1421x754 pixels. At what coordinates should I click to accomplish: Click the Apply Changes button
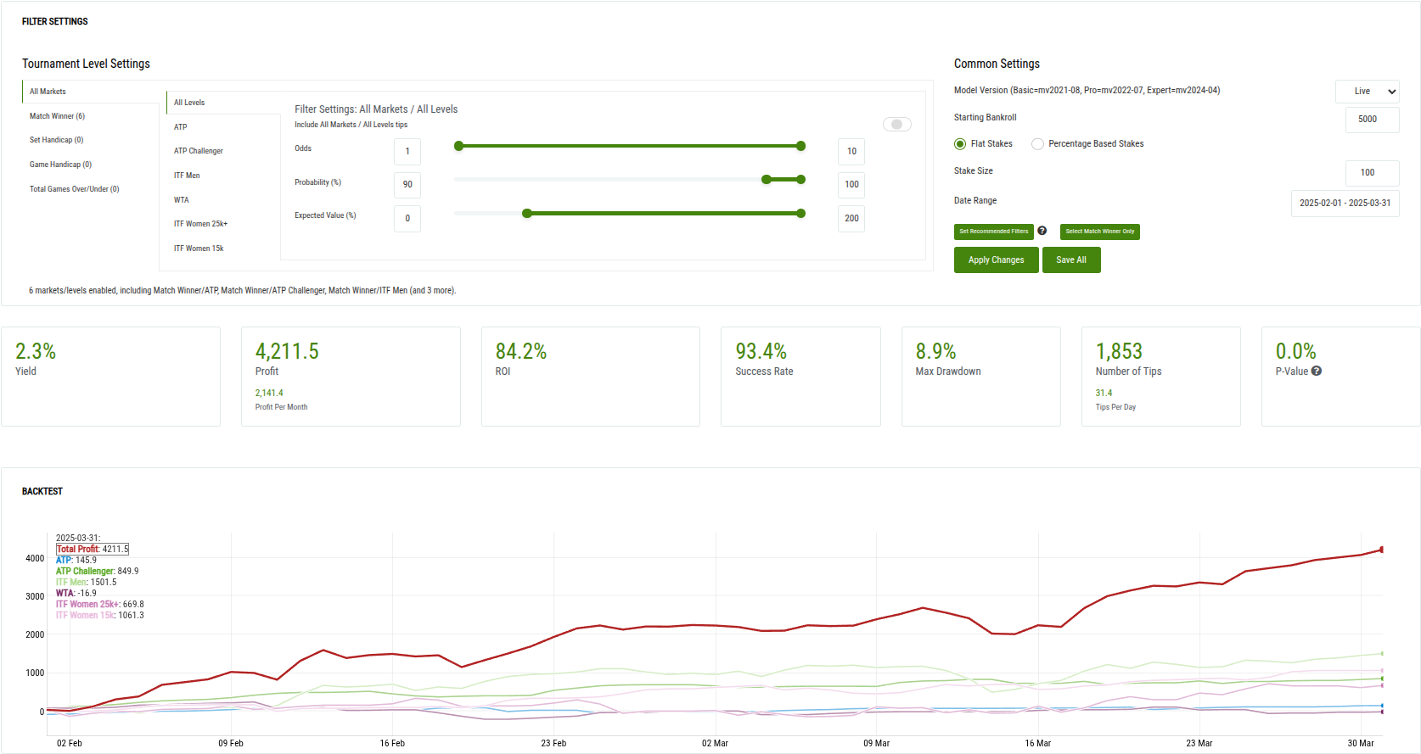click(x=996, y=260)
